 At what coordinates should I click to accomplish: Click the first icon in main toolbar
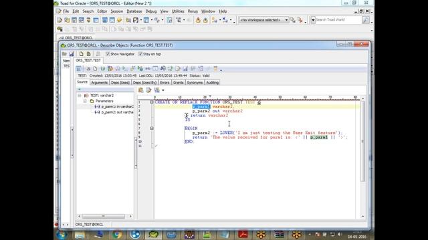tap(60, 20)
